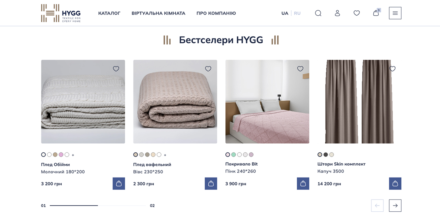Expand more colors for Плед вафельний
Viewport: 440px width, 217px height.
pyautogui.click(x=165, y=155)
